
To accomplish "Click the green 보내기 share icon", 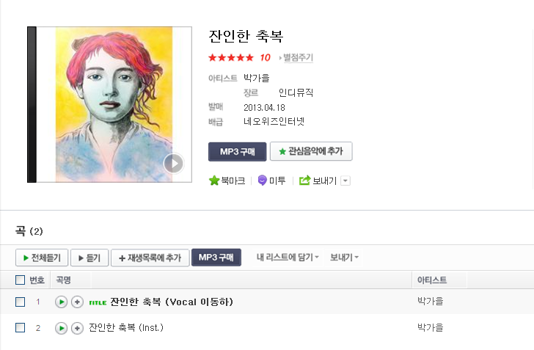I will point(305,181).
